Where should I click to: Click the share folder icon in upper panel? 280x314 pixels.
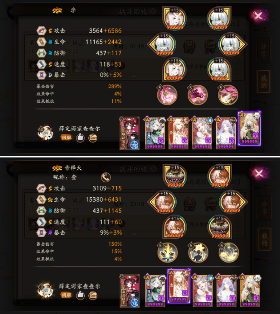point(93,138)
